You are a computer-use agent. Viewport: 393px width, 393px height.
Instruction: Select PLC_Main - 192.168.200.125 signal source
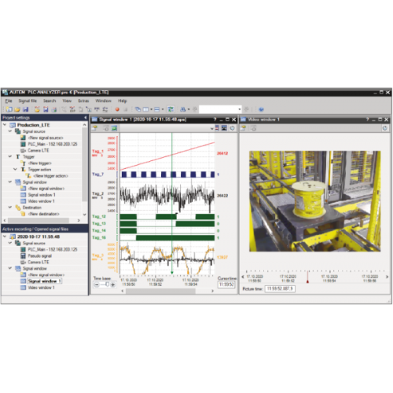53,144
